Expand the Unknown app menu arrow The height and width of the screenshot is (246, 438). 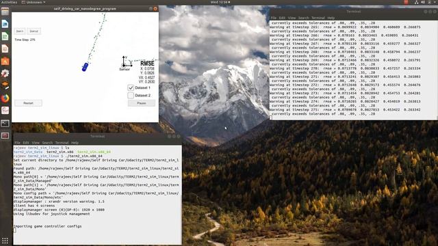(x=44, y=2)
